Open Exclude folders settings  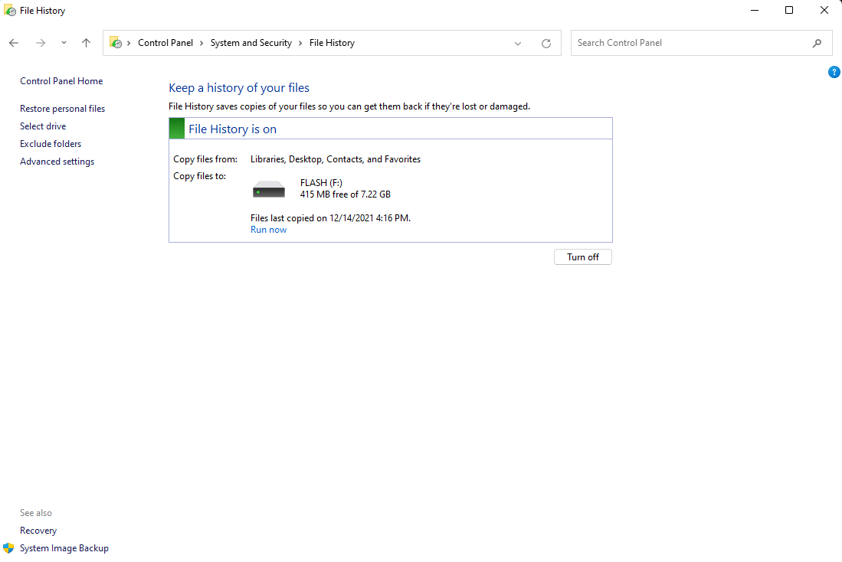pyautogui.click(x=50, y=143)
